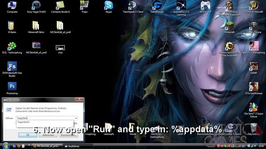Open Age of Mythology Titans Expansion icon
The width and height of the screenshot is (266, 149).
pos(229,8)
